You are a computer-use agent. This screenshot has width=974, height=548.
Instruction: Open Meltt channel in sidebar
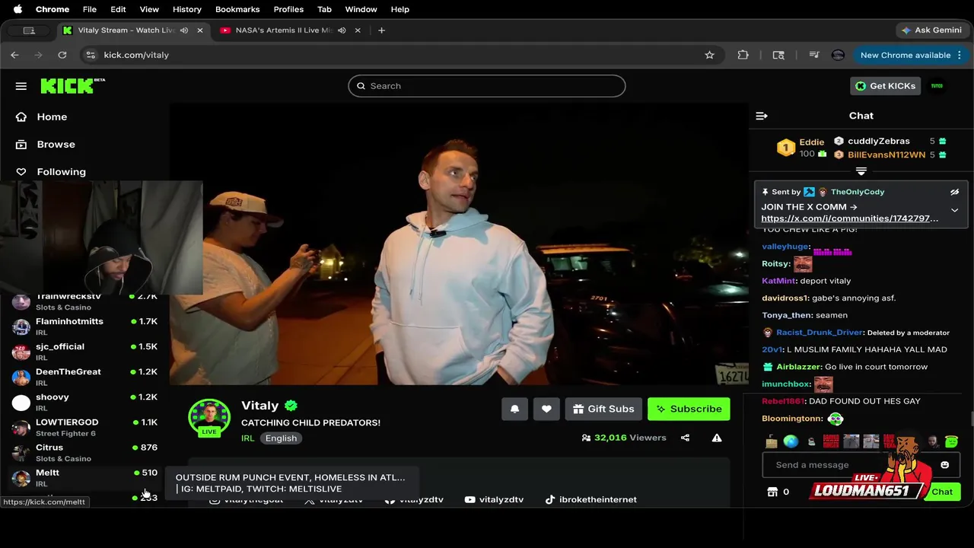[x=85, y=477]
